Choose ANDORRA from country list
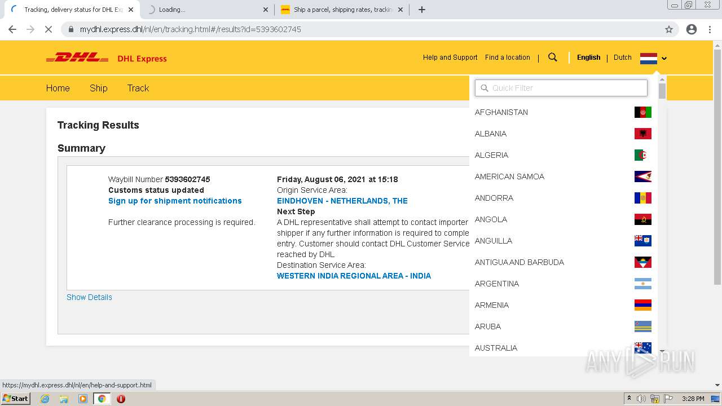This screenshot has height=406, width=722. [x=494, y=198]
